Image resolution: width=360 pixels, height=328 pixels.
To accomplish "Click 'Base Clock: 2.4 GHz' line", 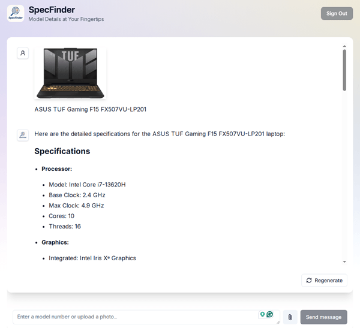I will [x=77, y=195].
